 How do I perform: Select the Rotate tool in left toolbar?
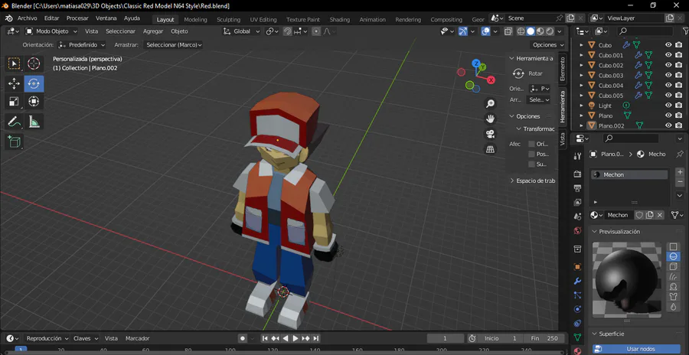pos(34,83)
